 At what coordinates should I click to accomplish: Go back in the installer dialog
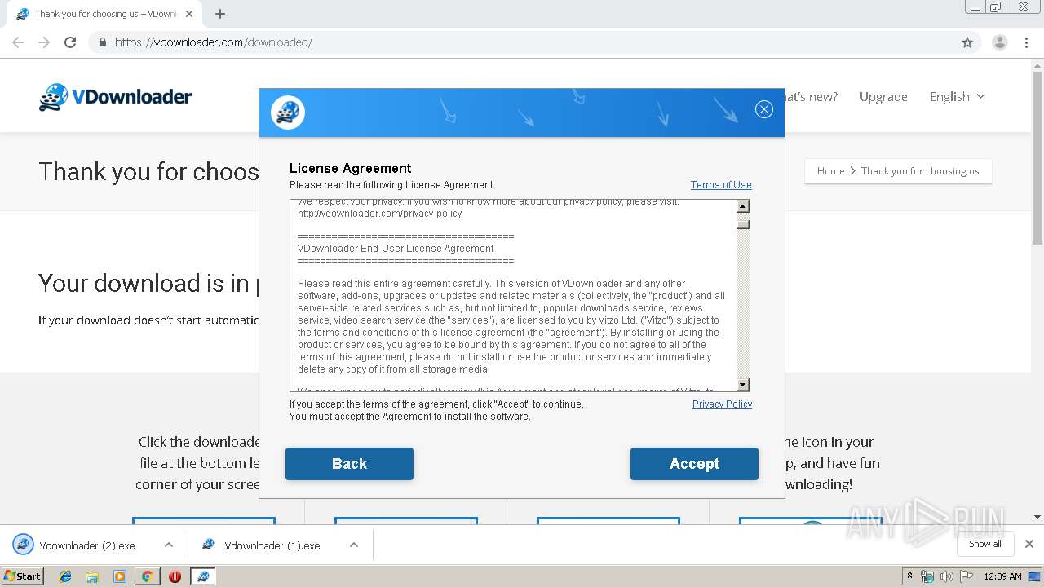pos(349,464)
